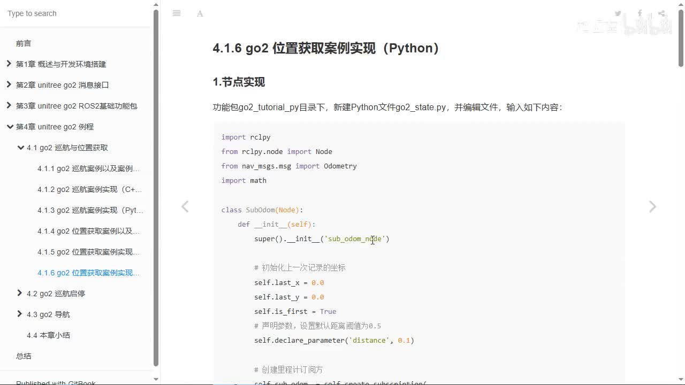Click the sidebar vertical scrollbar
This screenshot has height=385, width=685.
coord(156,187)
